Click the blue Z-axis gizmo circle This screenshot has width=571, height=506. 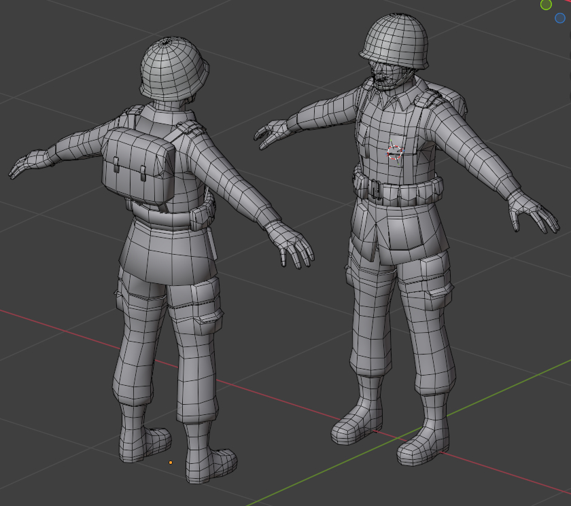[x=560, y=18]
